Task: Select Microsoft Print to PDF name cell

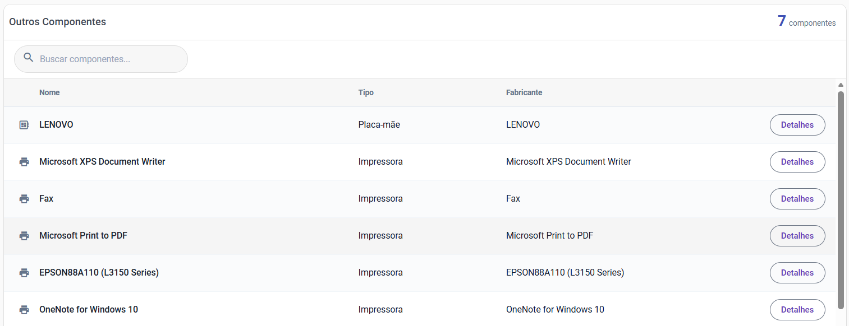Action: (x=83, y=236)
